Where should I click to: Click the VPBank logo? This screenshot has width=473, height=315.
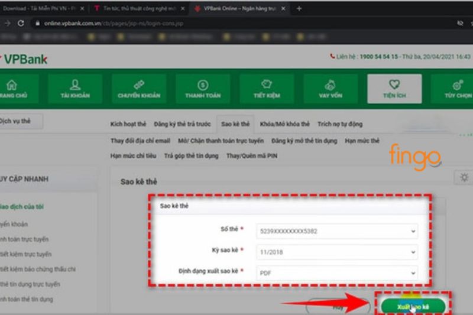click(24, 59)
